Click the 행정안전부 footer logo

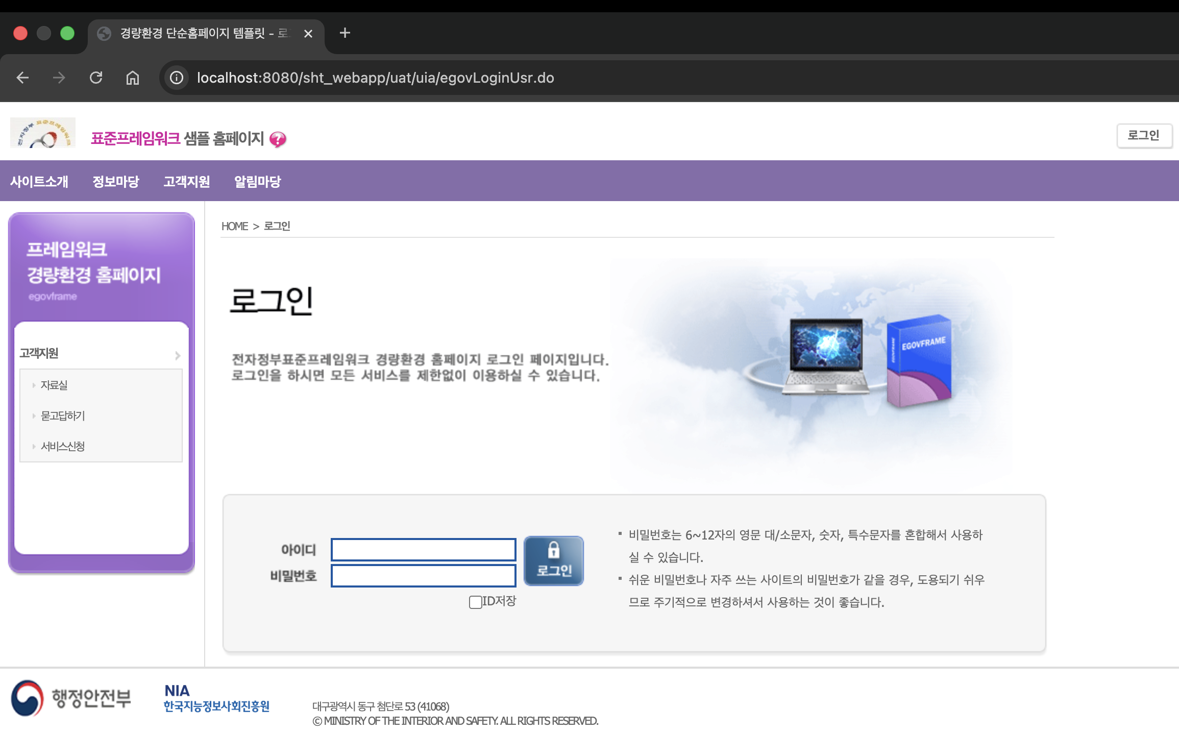point(71,698)
